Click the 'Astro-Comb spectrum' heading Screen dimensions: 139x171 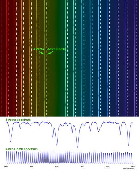21,149
